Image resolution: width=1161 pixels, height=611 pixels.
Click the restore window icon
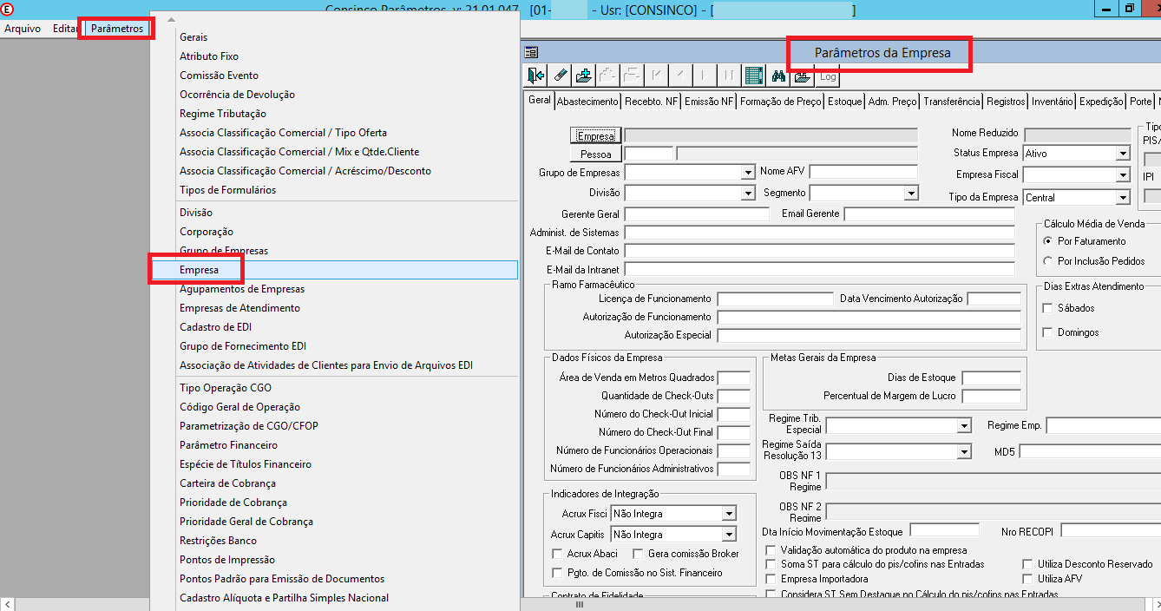point(1129,8)
